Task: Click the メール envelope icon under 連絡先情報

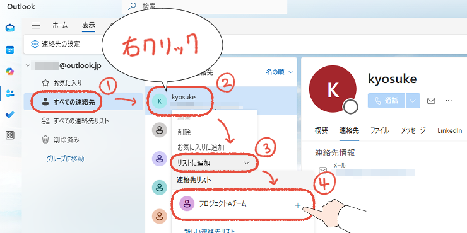Action: (x=322, y=170)
